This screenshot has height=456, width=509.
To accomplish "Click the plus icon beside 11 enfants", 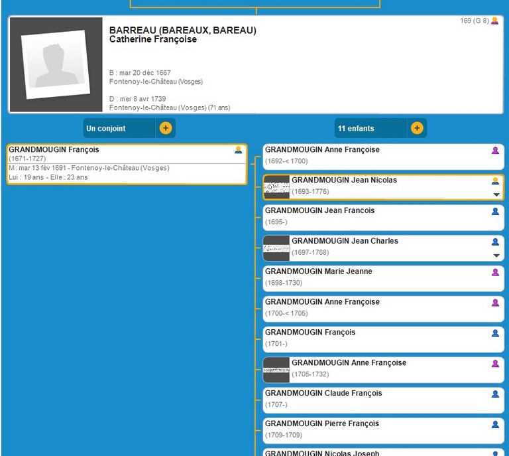I will tap(416, 128).
